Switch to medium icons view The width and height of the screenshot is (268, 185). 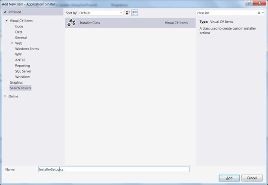click(128, 13)
